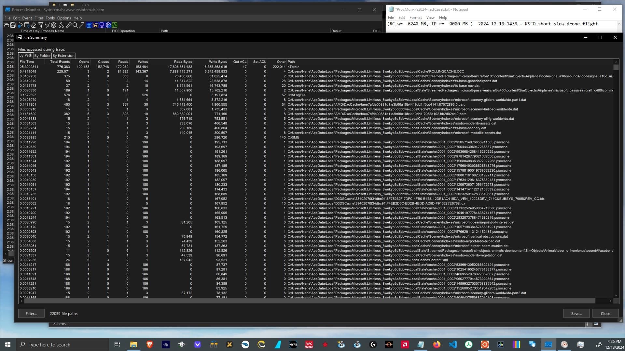
Task: Toggle Show Process and Thread Activity icon
Action: [x=108, y=25]
